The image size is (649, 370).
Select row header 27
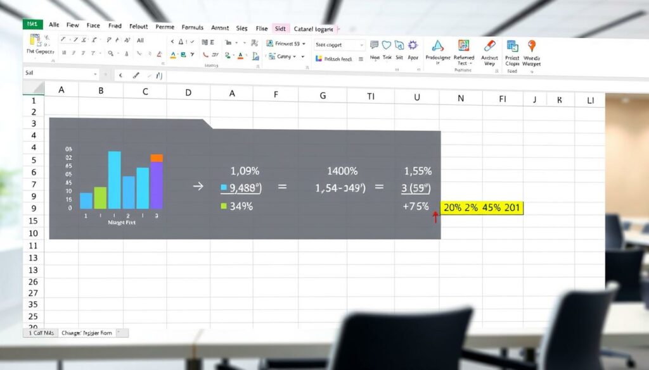click(x=33, y=293)
